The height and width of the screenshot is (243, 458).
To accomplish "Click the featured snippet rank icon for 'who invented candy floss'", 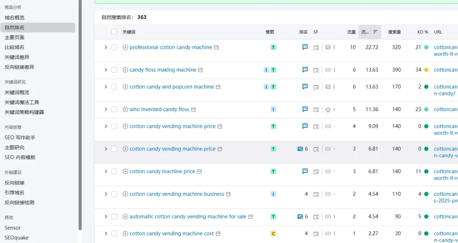I will pos(305,109).
